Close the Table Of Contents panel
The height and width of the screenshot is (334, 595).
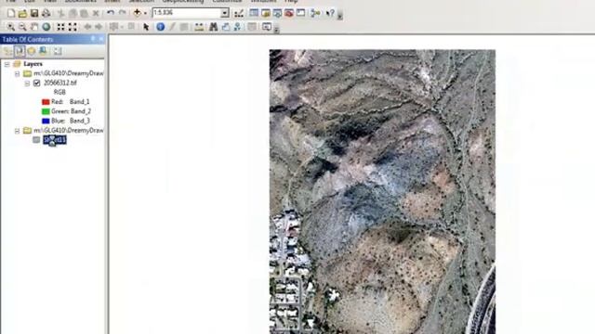[101, 39]
